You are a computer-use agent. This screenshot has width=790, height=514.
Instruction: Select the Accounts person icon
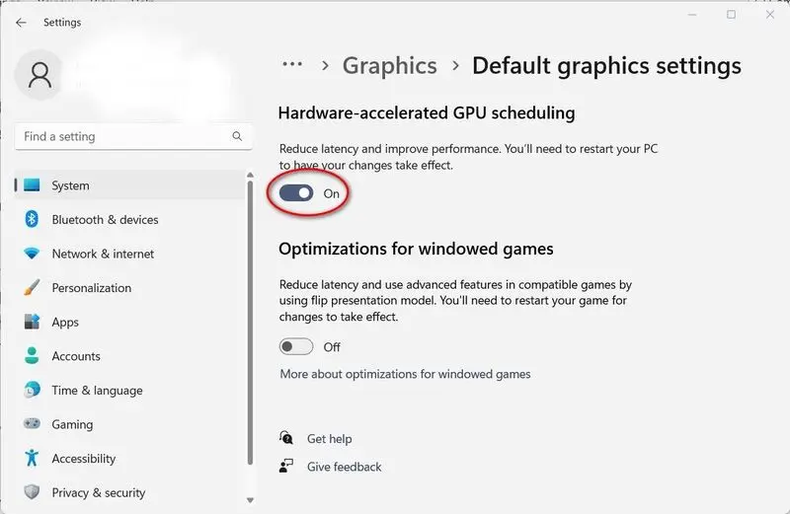click(x=32, y=355)
